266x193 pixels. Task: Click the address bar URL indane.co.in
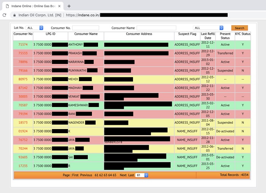(82, 15)
